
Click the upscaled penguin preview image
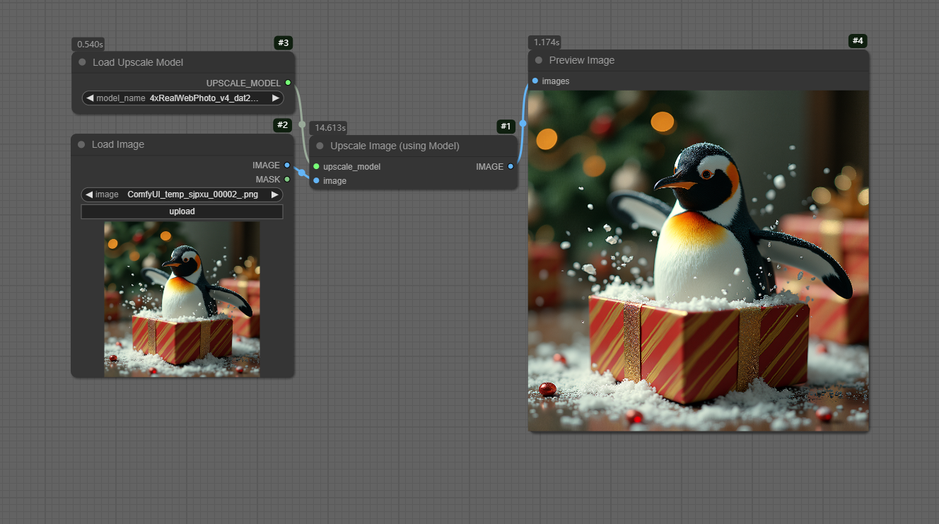698,260
